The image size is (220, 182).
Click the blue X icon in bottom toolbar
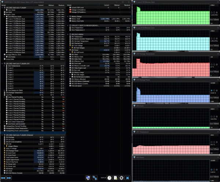[127, 178]
